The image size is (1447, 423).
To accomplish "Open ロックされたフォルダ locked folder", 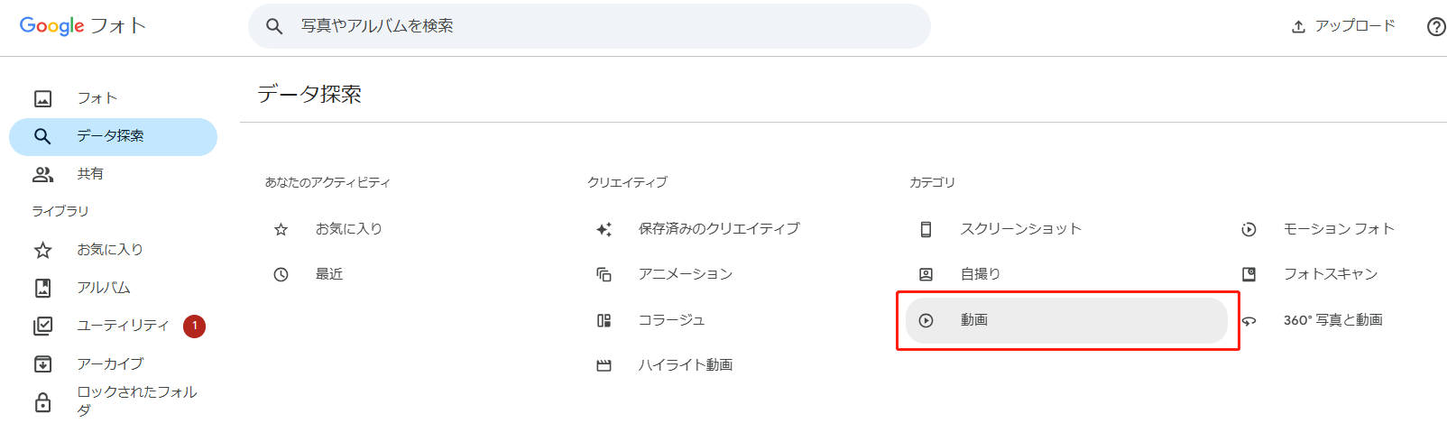I will click(135, 400).
